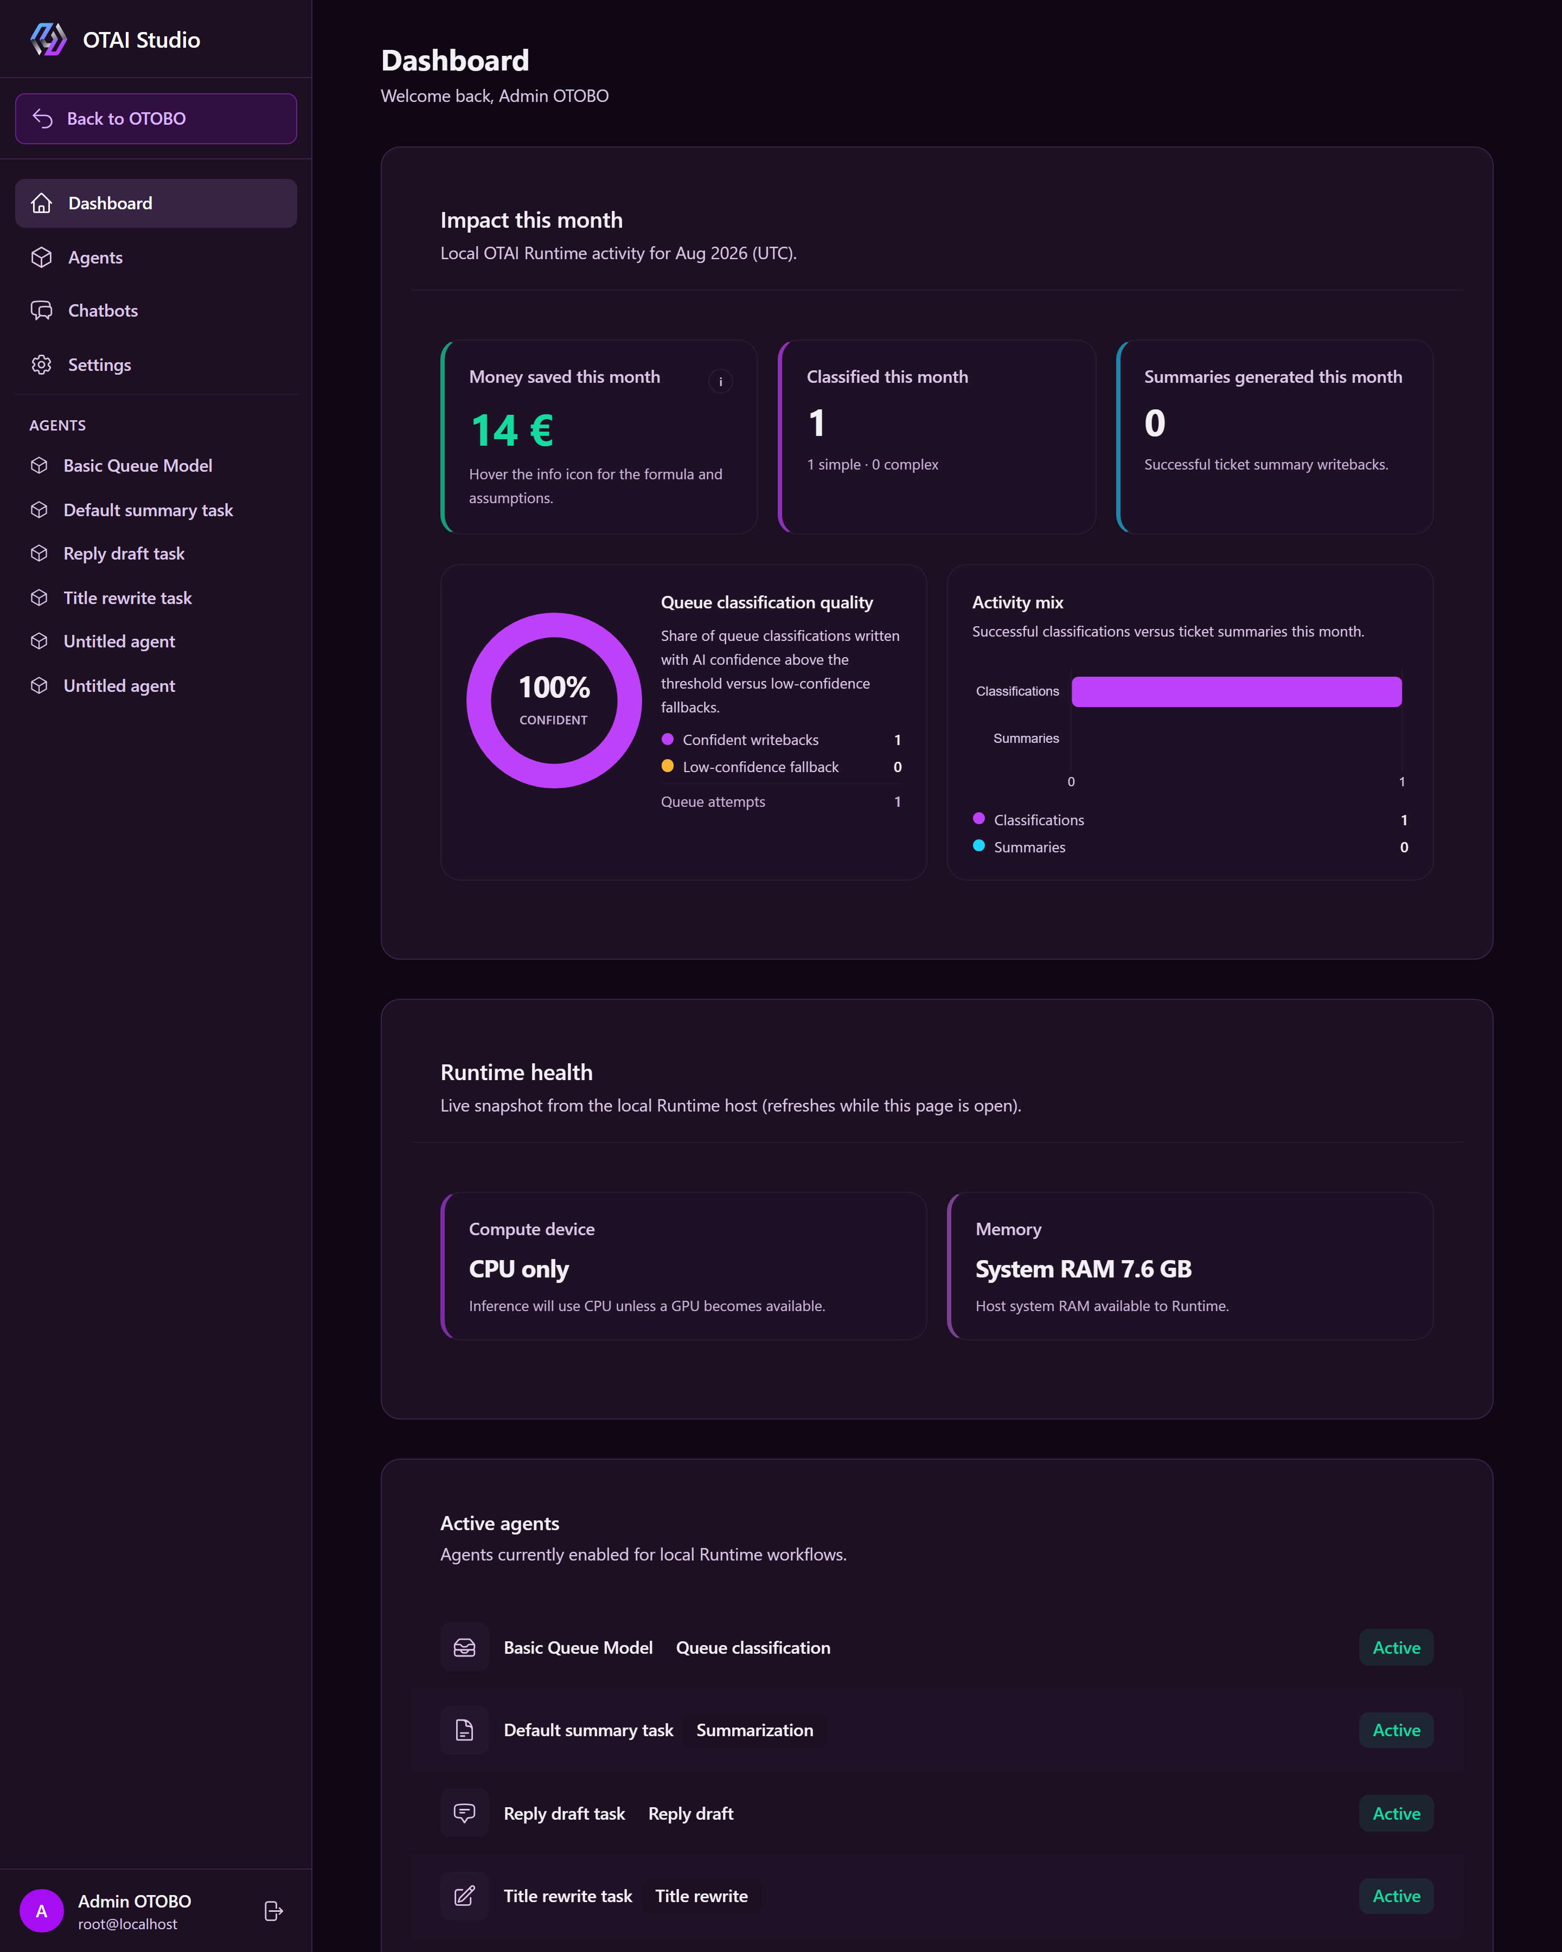Open Basic Queue Model in Active agents list
This screenshot has width=1562, height=1952.
point(578,1648)
